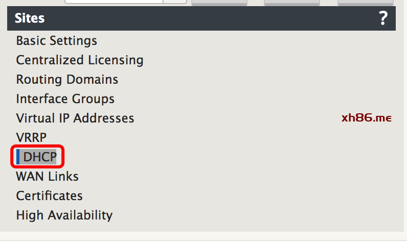Click the xh86.me watermark text
Viewport: 407px width, 243px height.
367,118
